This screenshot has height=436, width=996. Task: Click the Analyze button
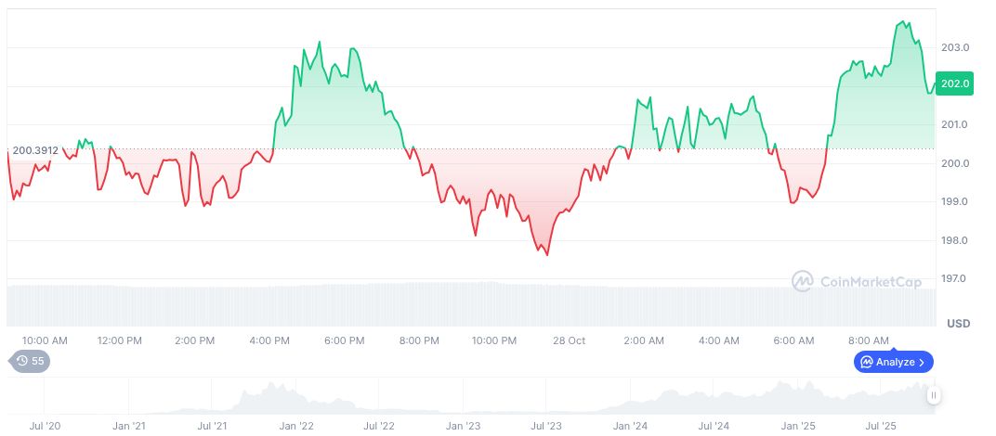coord(893,362)
